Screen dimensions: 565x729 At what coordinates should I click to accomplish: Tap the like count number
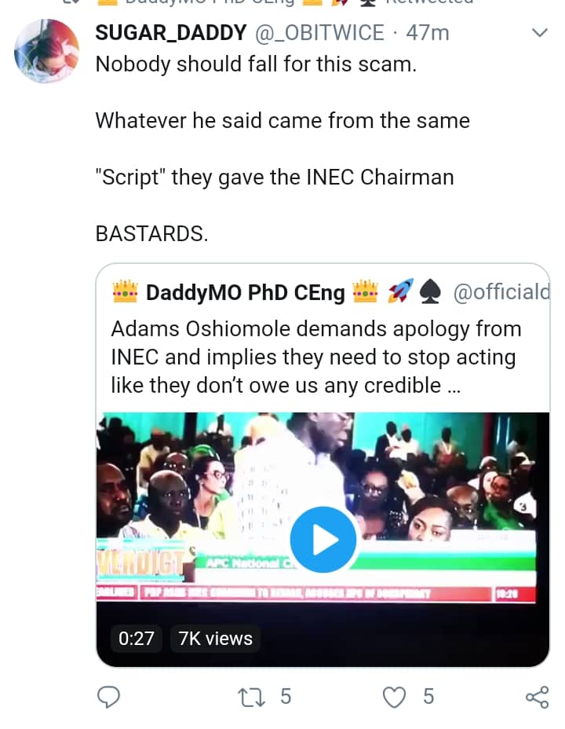tap(428, 696)
